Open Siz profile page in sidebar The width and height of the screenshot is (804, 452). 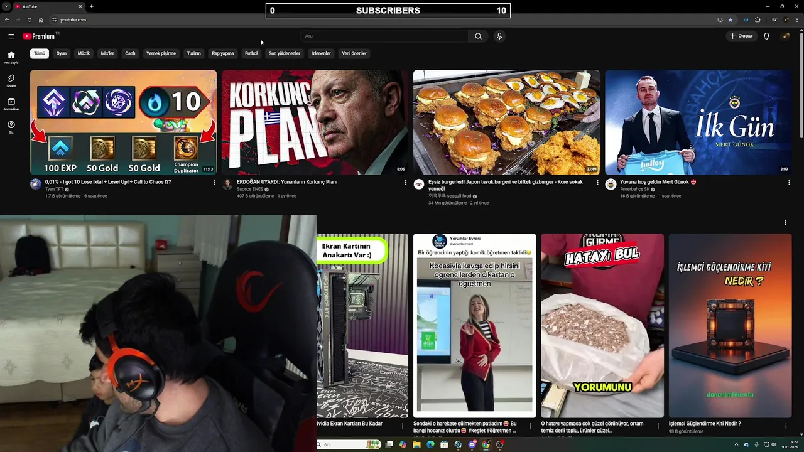(11, 127)
